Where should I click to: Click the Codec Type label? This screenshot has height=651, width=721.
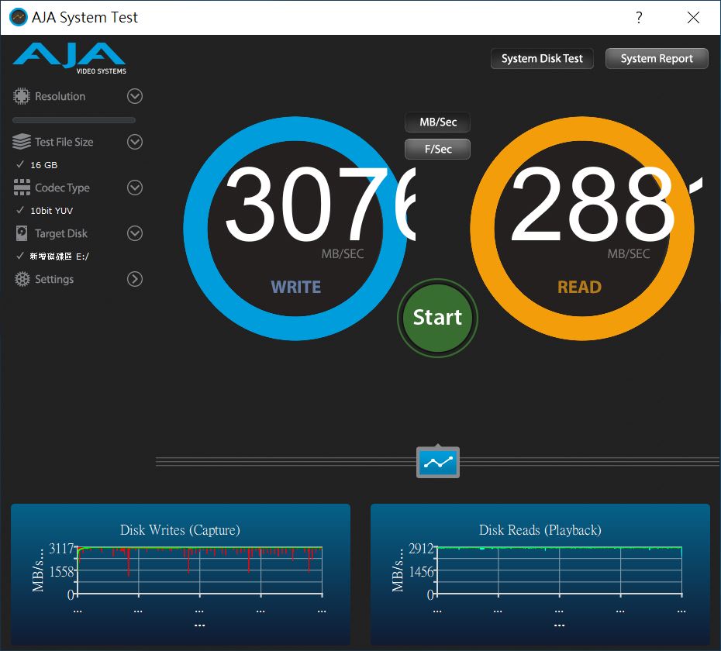pos(63,188)
